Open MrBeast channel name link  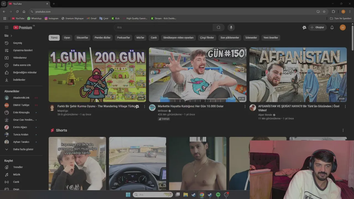(x=163, y=111)
